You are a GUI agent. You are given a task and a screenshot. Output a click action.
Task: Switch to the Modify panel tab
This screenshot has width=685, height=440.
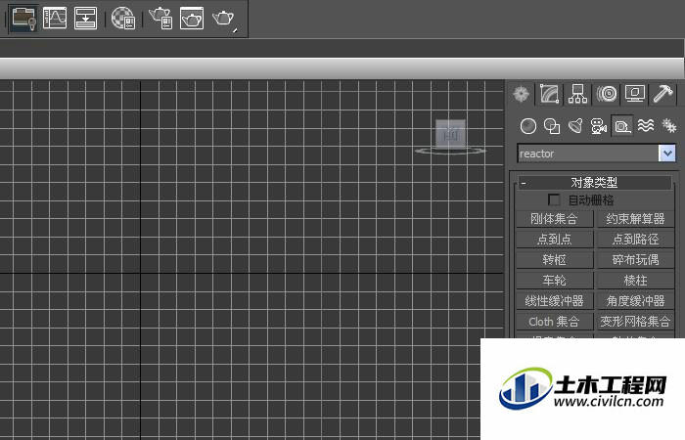(x=549, y=94)
